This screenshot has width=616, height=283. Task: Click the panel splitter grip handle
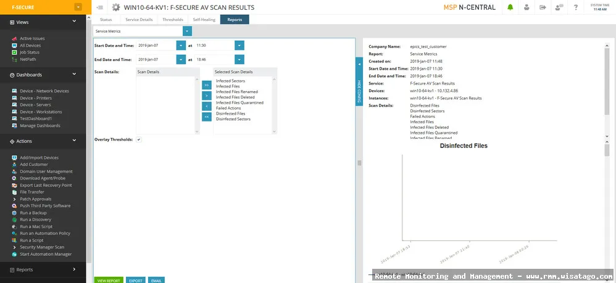359,163
